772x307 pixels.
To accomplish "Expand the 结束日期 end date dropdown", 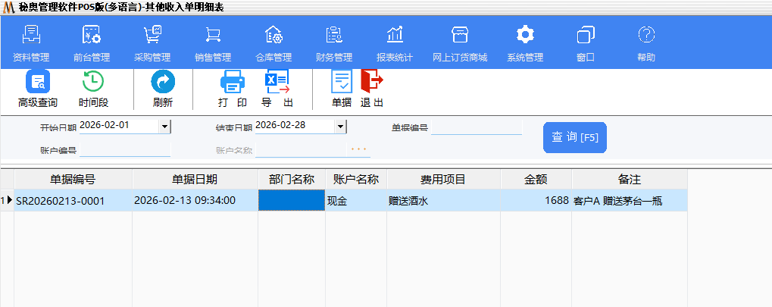I will pos(340,127).
